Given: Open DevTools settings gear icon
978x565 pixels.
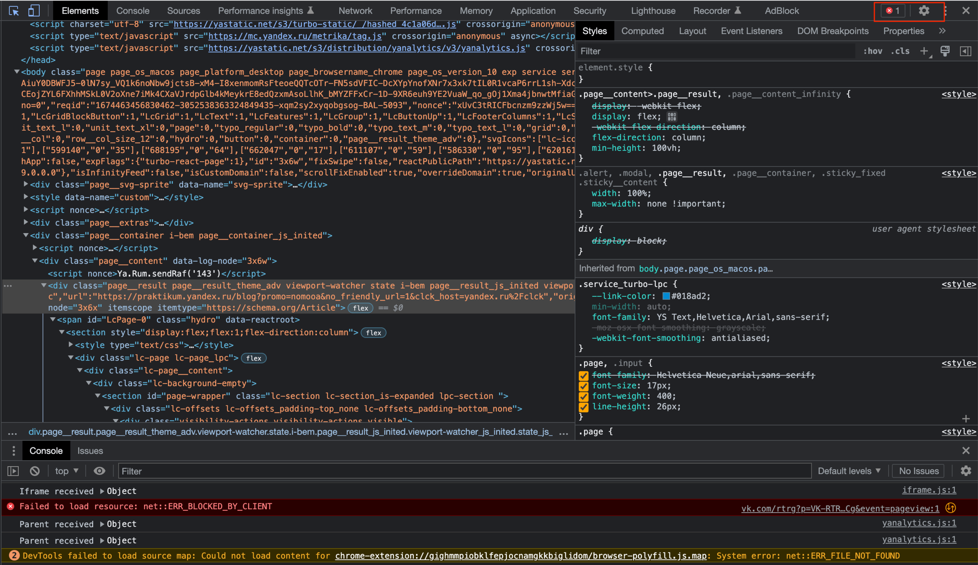Looking at the screenshot, I should (x=924, y=11).
